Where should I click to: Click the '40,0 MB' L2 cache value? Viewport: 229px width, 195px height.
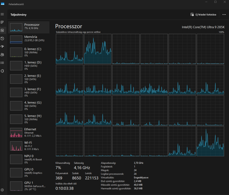pyautogui.click(x=138, y=185)
